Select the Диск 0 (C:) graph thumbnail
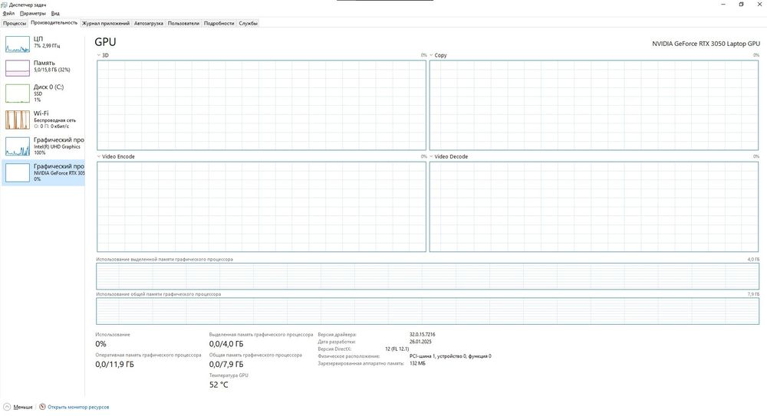 18,93
